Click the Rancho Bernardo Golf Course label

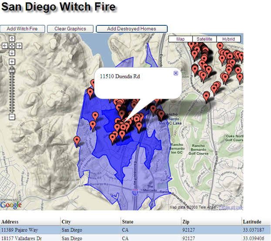tap(198, 150)
